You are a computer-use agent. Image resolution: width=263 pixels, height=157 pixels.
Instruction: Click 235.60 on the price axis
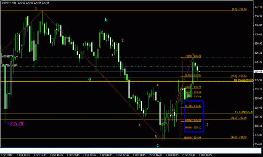(258, 98)
